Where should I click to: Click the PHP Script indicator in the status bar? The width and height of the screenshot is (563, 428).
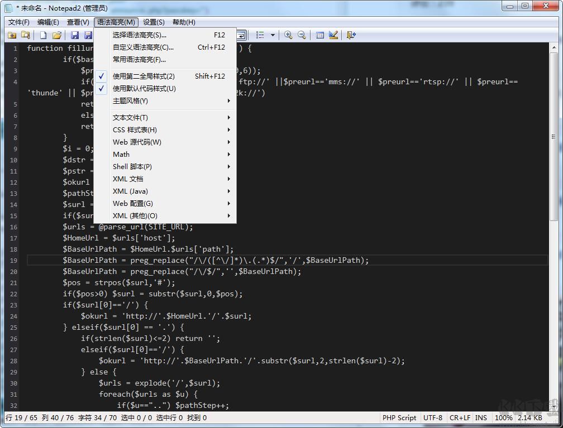[x=399, y=417]
